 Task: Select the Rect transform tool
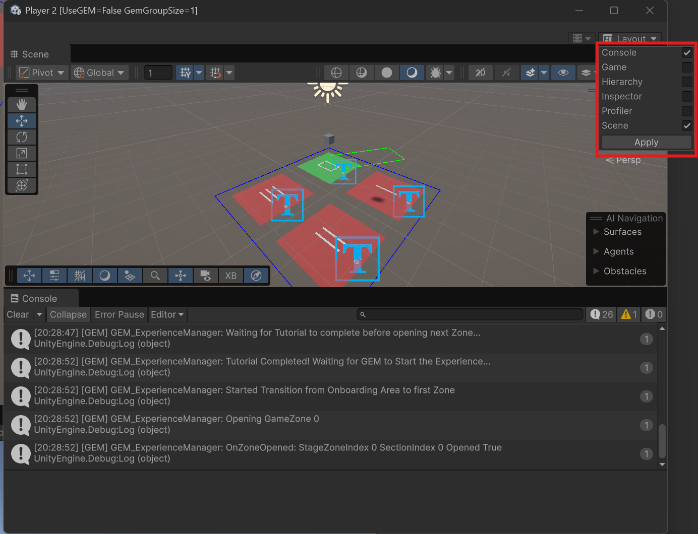pos(22,169)
